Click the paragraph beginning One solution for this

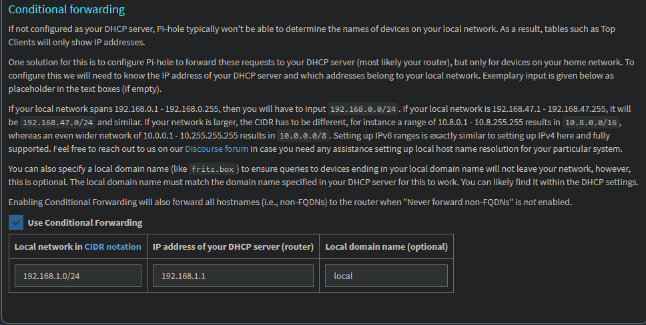[x=322, y=75]
